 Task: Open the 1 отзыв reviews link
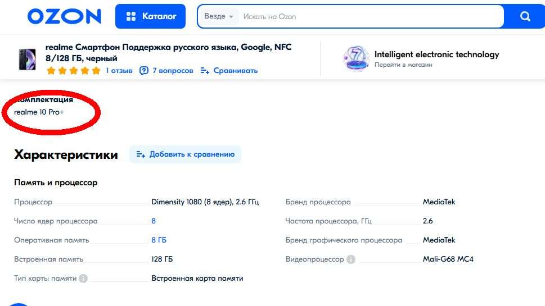pyautogui.click(x=119, y=71)
